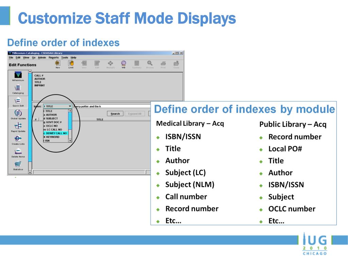This screenshot has width=348, height=261.
Task: Choose highlighted 'c DEWEY CALL NO' option
Action: (56, 133)
